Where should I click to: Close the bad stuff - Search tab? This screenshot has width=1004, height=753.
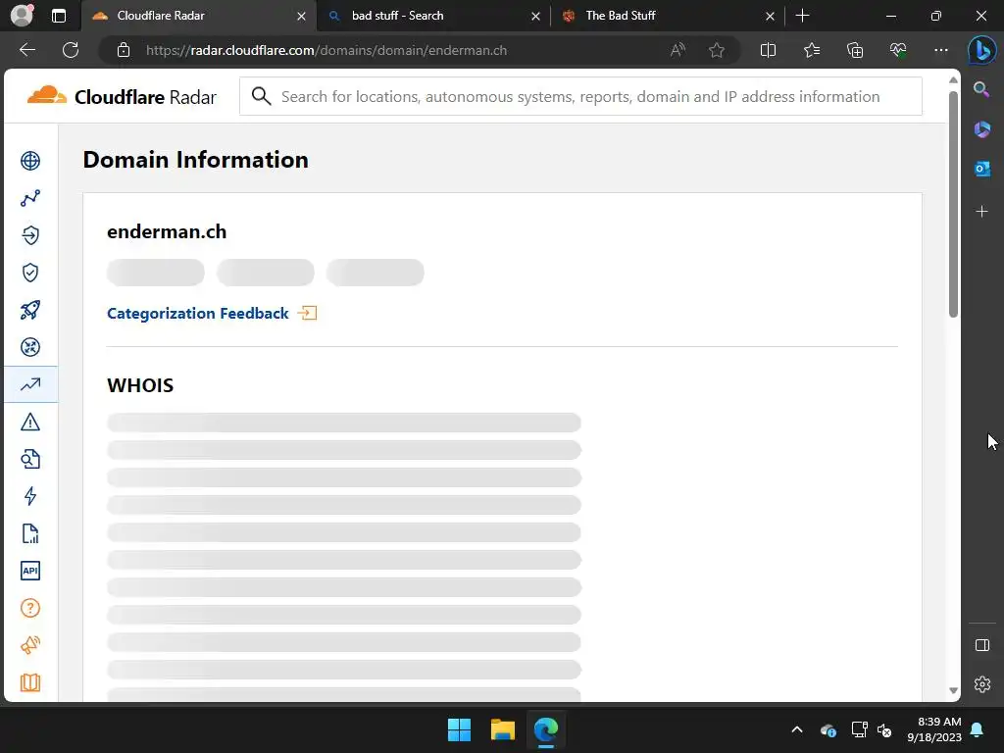(x=535, y=16)
